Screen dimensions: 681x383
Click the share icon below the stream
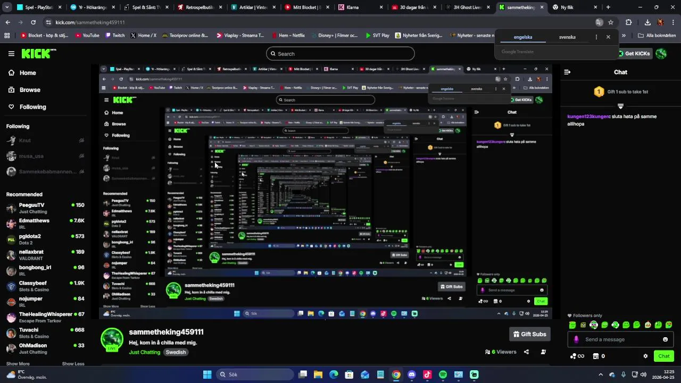[526, 352]
